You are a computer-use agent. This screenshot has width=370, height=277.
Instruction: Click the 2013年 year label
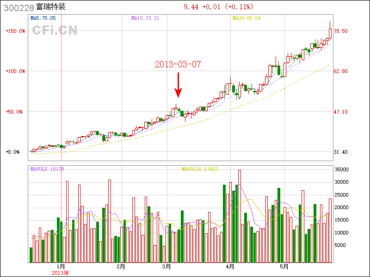click(61, 273)
